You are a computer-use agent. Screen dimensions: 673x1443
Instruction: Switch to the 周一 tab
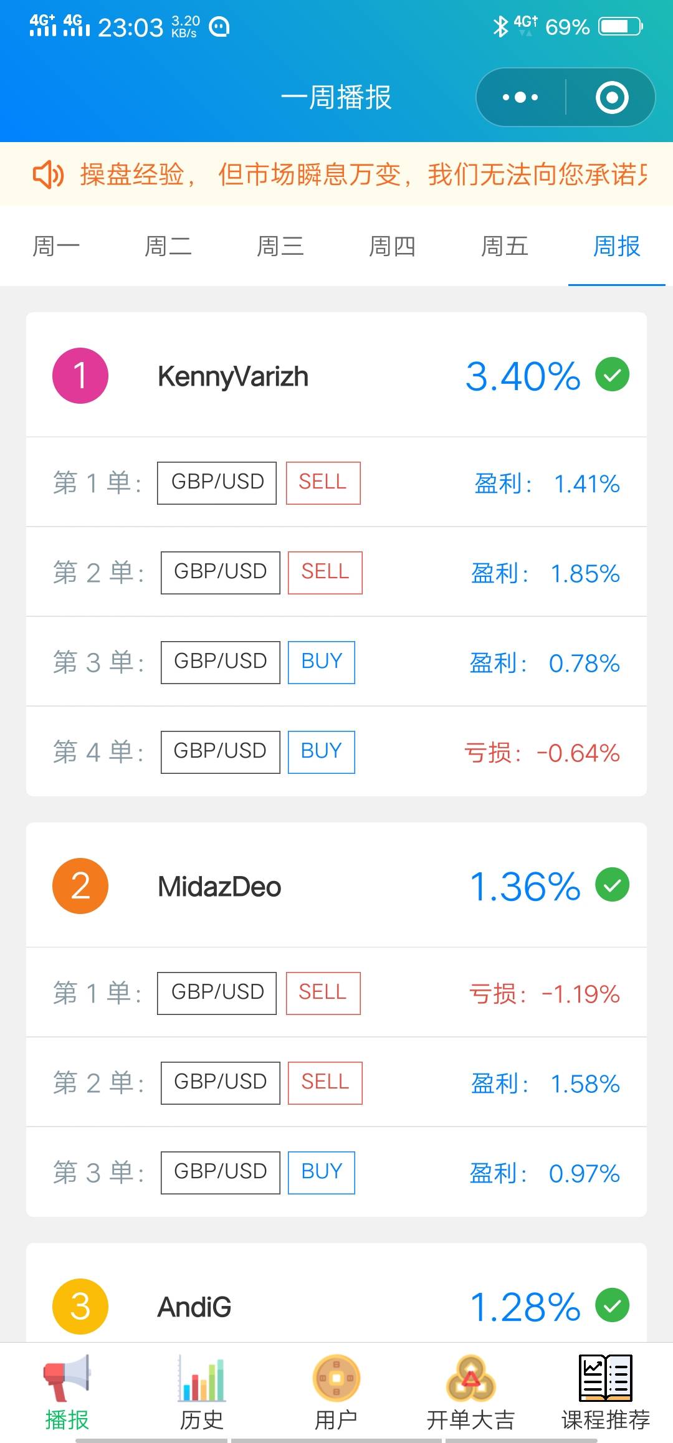click(x=56, y=246)
